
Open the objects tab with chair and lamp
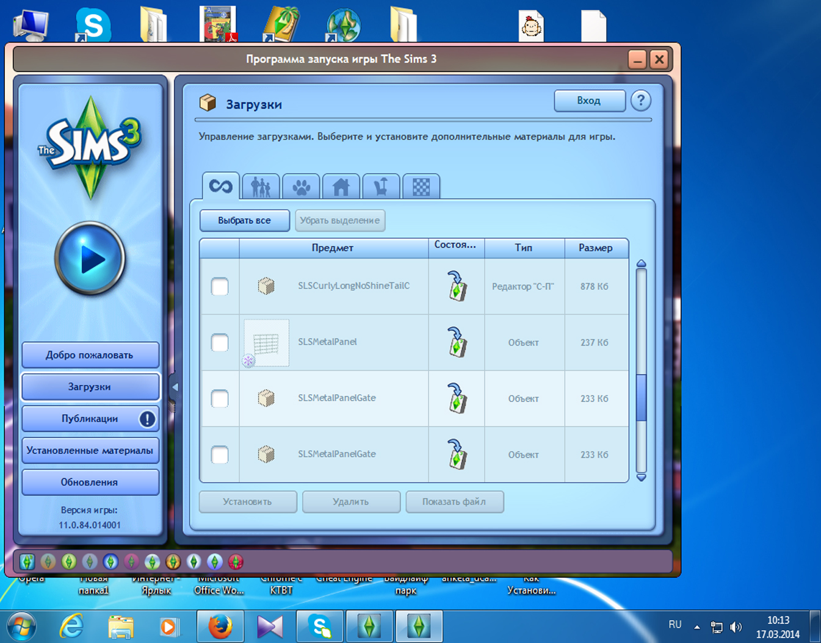pos(381,187)
